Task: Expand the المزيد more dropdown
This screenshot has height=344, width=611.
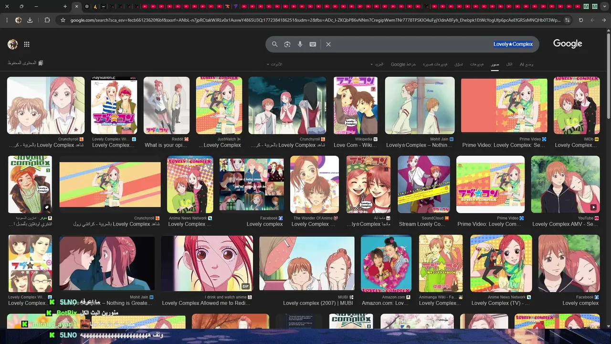Action: (377, 64)
